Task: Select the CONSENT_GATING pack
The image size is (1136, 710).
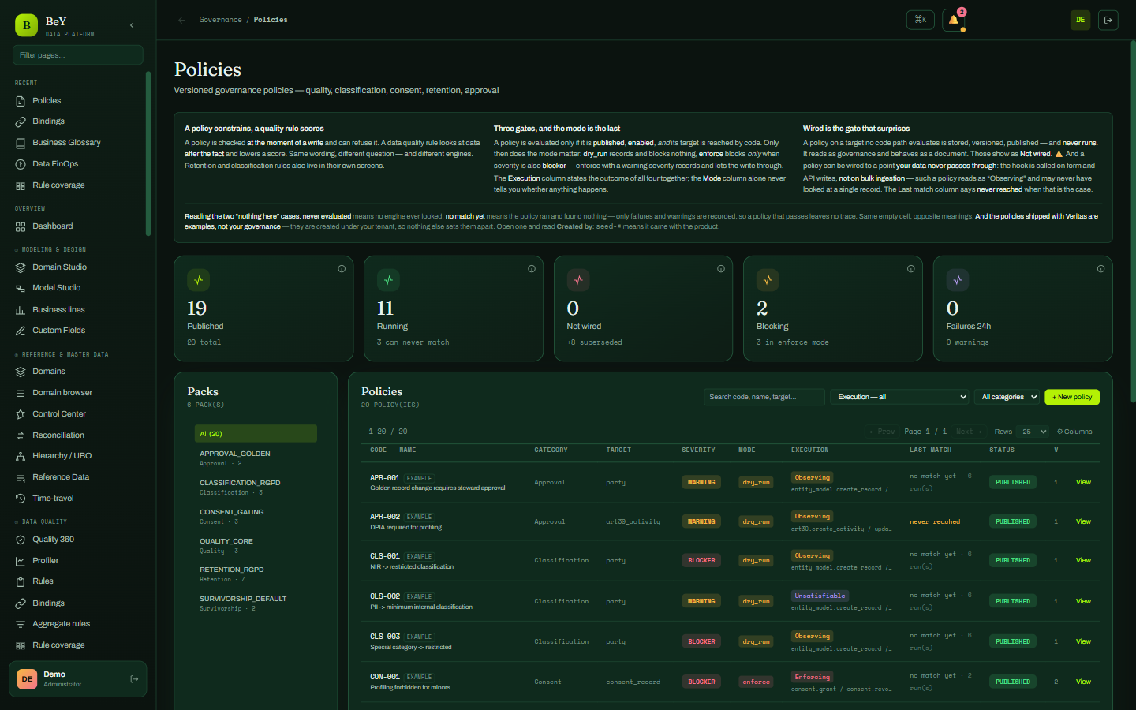Action: [x=256, y=517]
